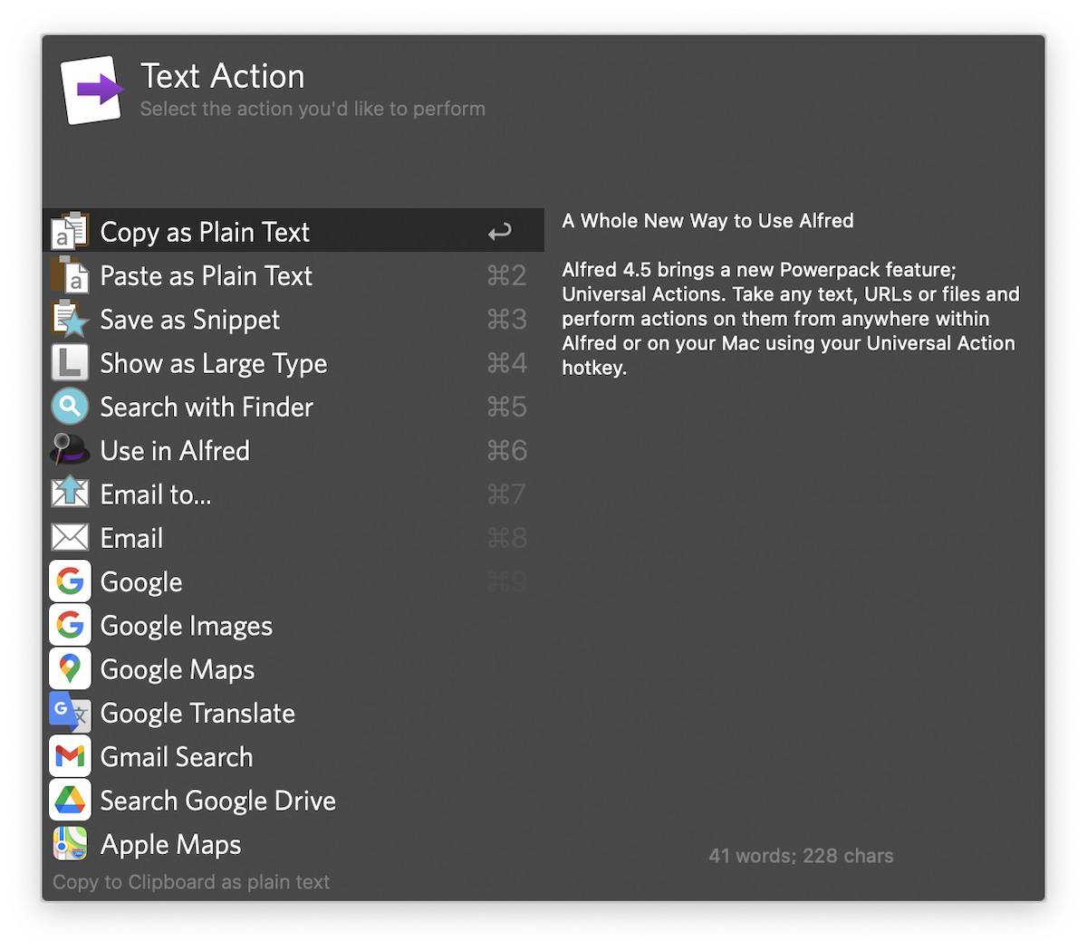The width and height of the screenshot is (1087, 950).
Task: Click the Apple Maps icon
Action: [x=70, y=843]
